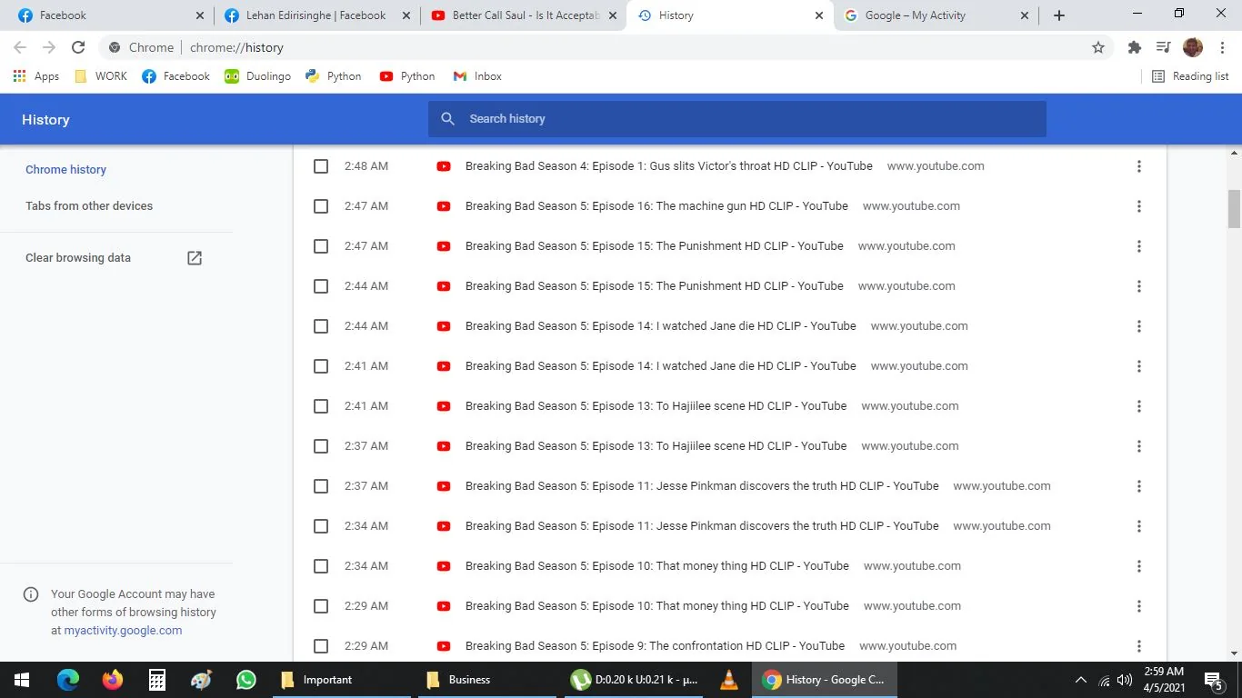Switch to the Lehan Edirisinghe Facebook tab
The height and width of the screenshot is (698, 1242).
coord(317,15)
